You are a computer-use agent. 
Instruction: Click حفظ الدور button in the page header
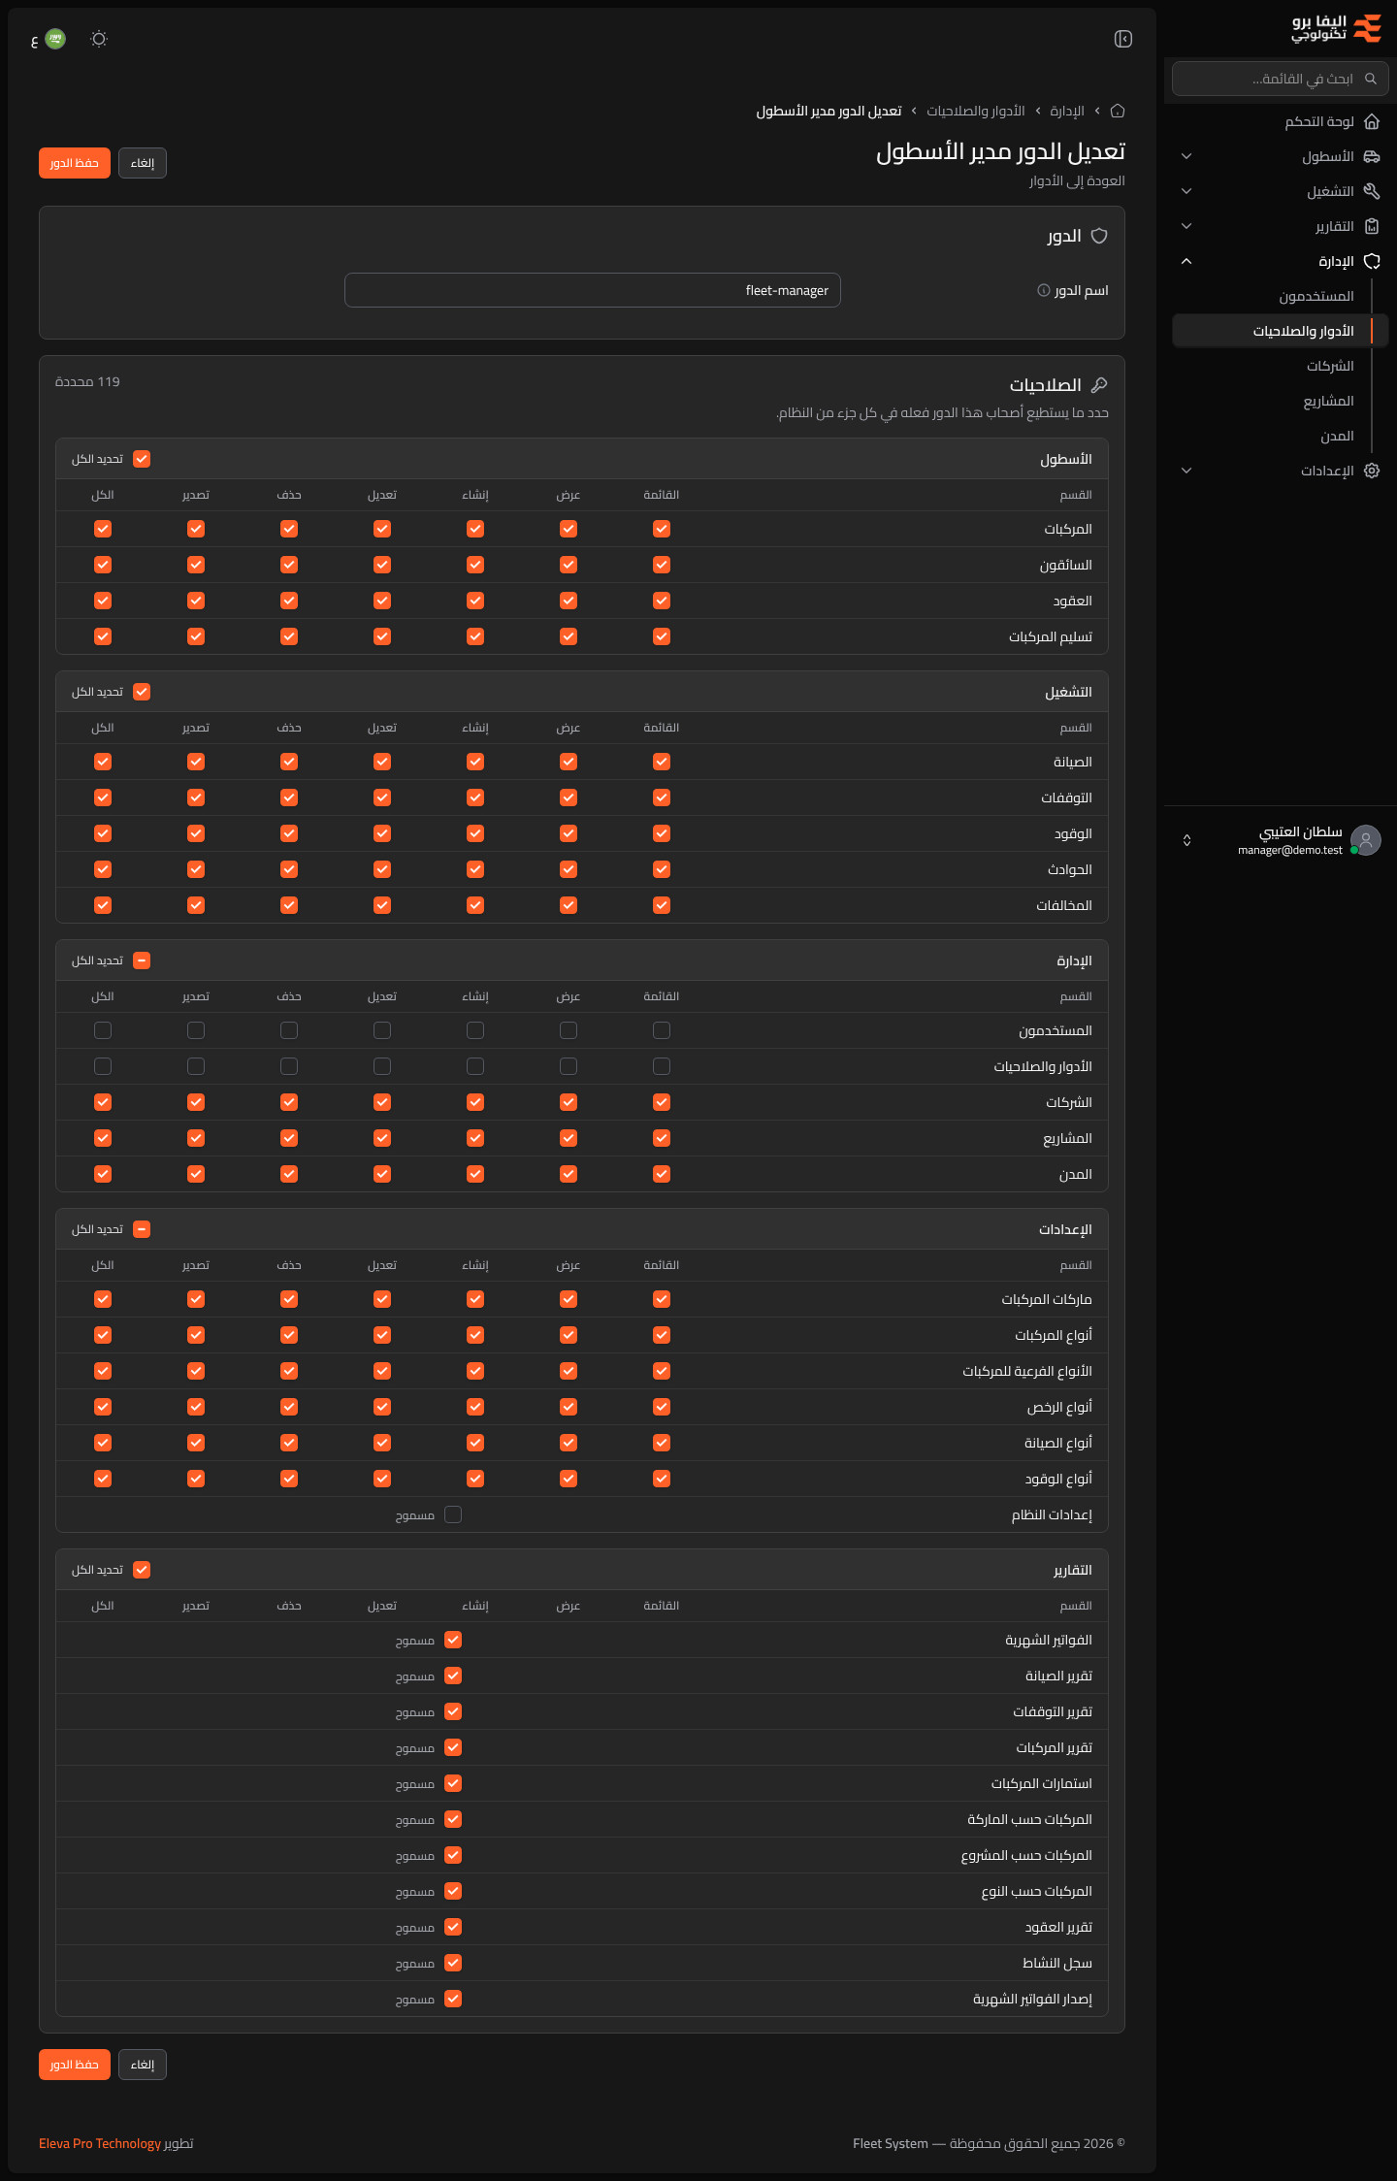pyautogui.click(x=75, y=163)
